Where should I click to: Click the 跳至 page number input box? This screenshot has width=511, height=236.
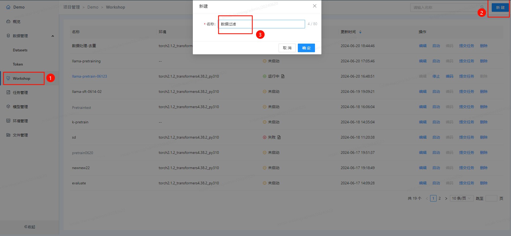tap(491, 198)
